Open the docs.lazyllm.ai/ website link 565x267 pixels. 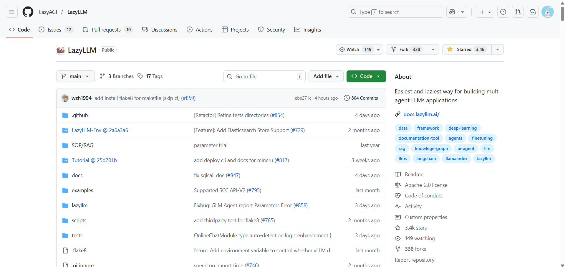pyautogui.click(x=421, y=114)
